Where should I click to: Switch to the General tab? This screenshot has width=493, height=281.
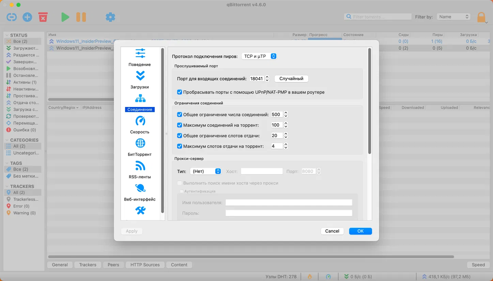click(60, 265)
